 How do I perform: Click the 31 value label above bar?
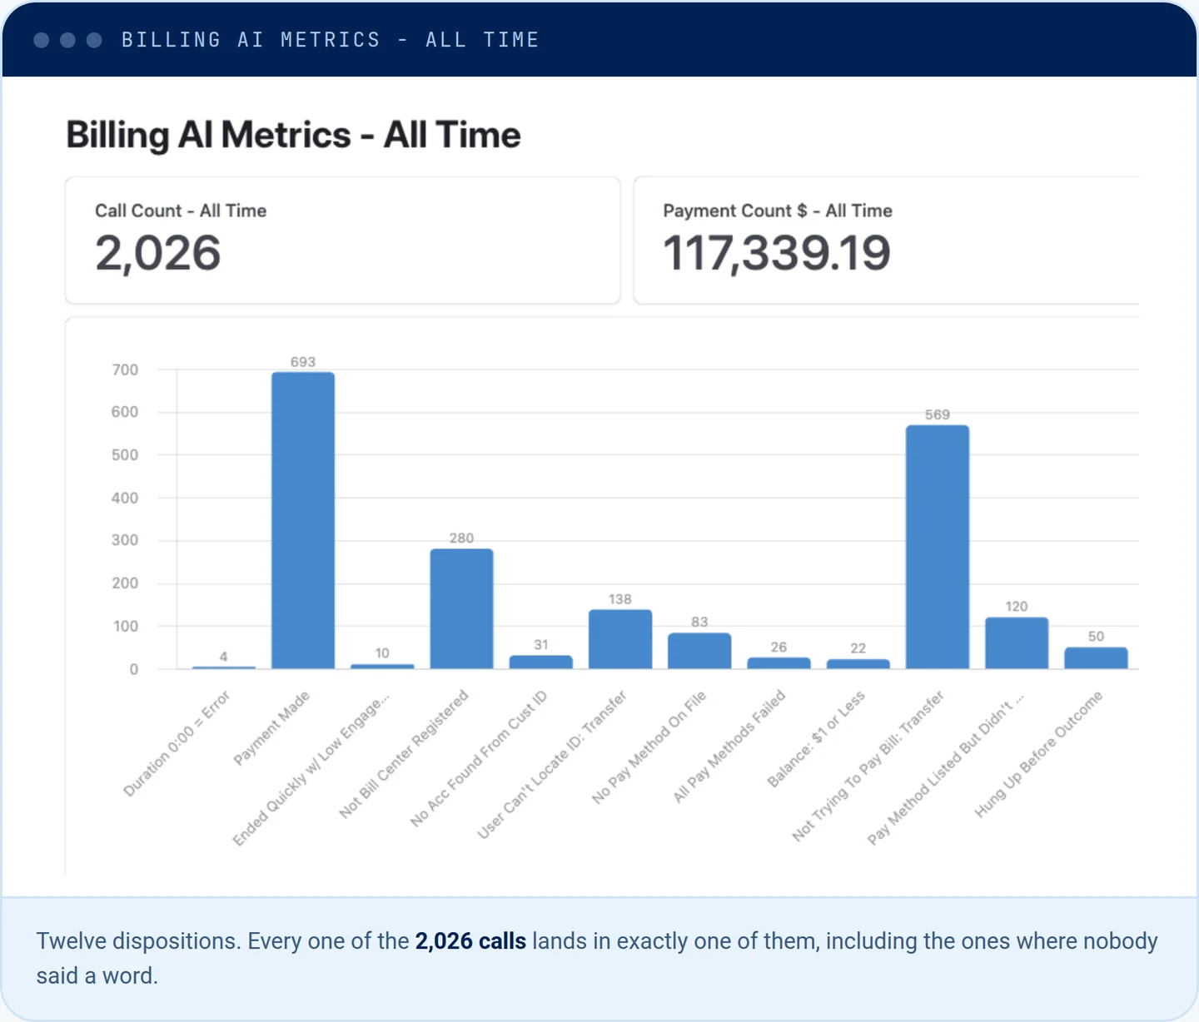pos(541,645)
